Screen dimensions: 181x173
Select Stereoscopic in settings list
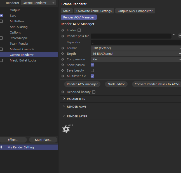(x=18, y=38)
